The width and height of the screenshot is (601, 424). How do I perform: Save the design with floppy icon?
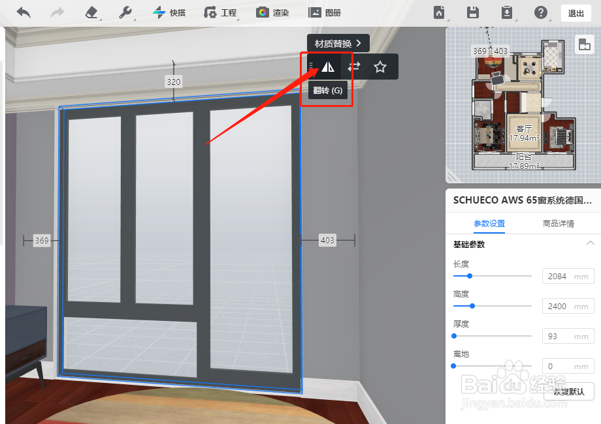pos(472,12)
